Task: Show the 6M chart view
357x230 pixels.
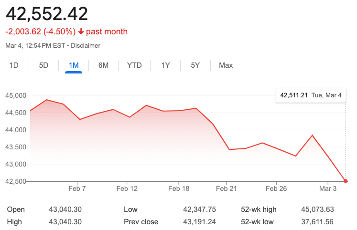Action: [x=103, y=65]
